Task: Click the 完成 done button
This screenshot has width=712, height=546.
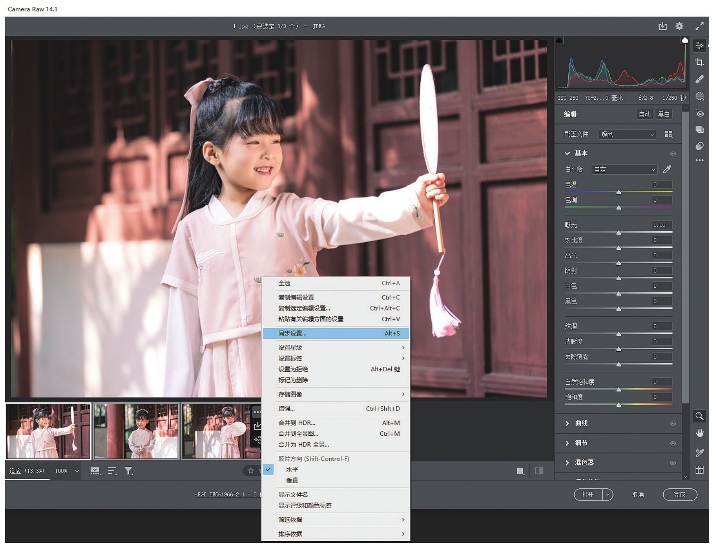Action: pyautogui.click(x=679, y=494)
